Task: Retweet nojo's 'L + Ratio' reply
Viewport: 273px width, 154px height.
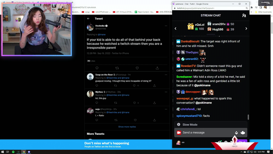Action: click(116, 120)
